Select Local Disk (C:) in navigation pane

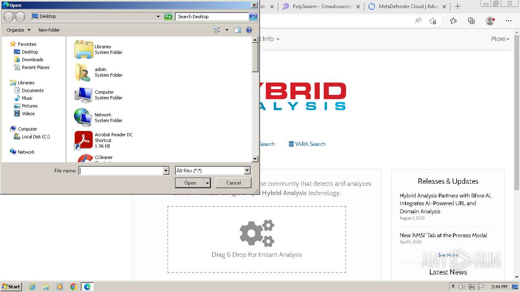32,137
